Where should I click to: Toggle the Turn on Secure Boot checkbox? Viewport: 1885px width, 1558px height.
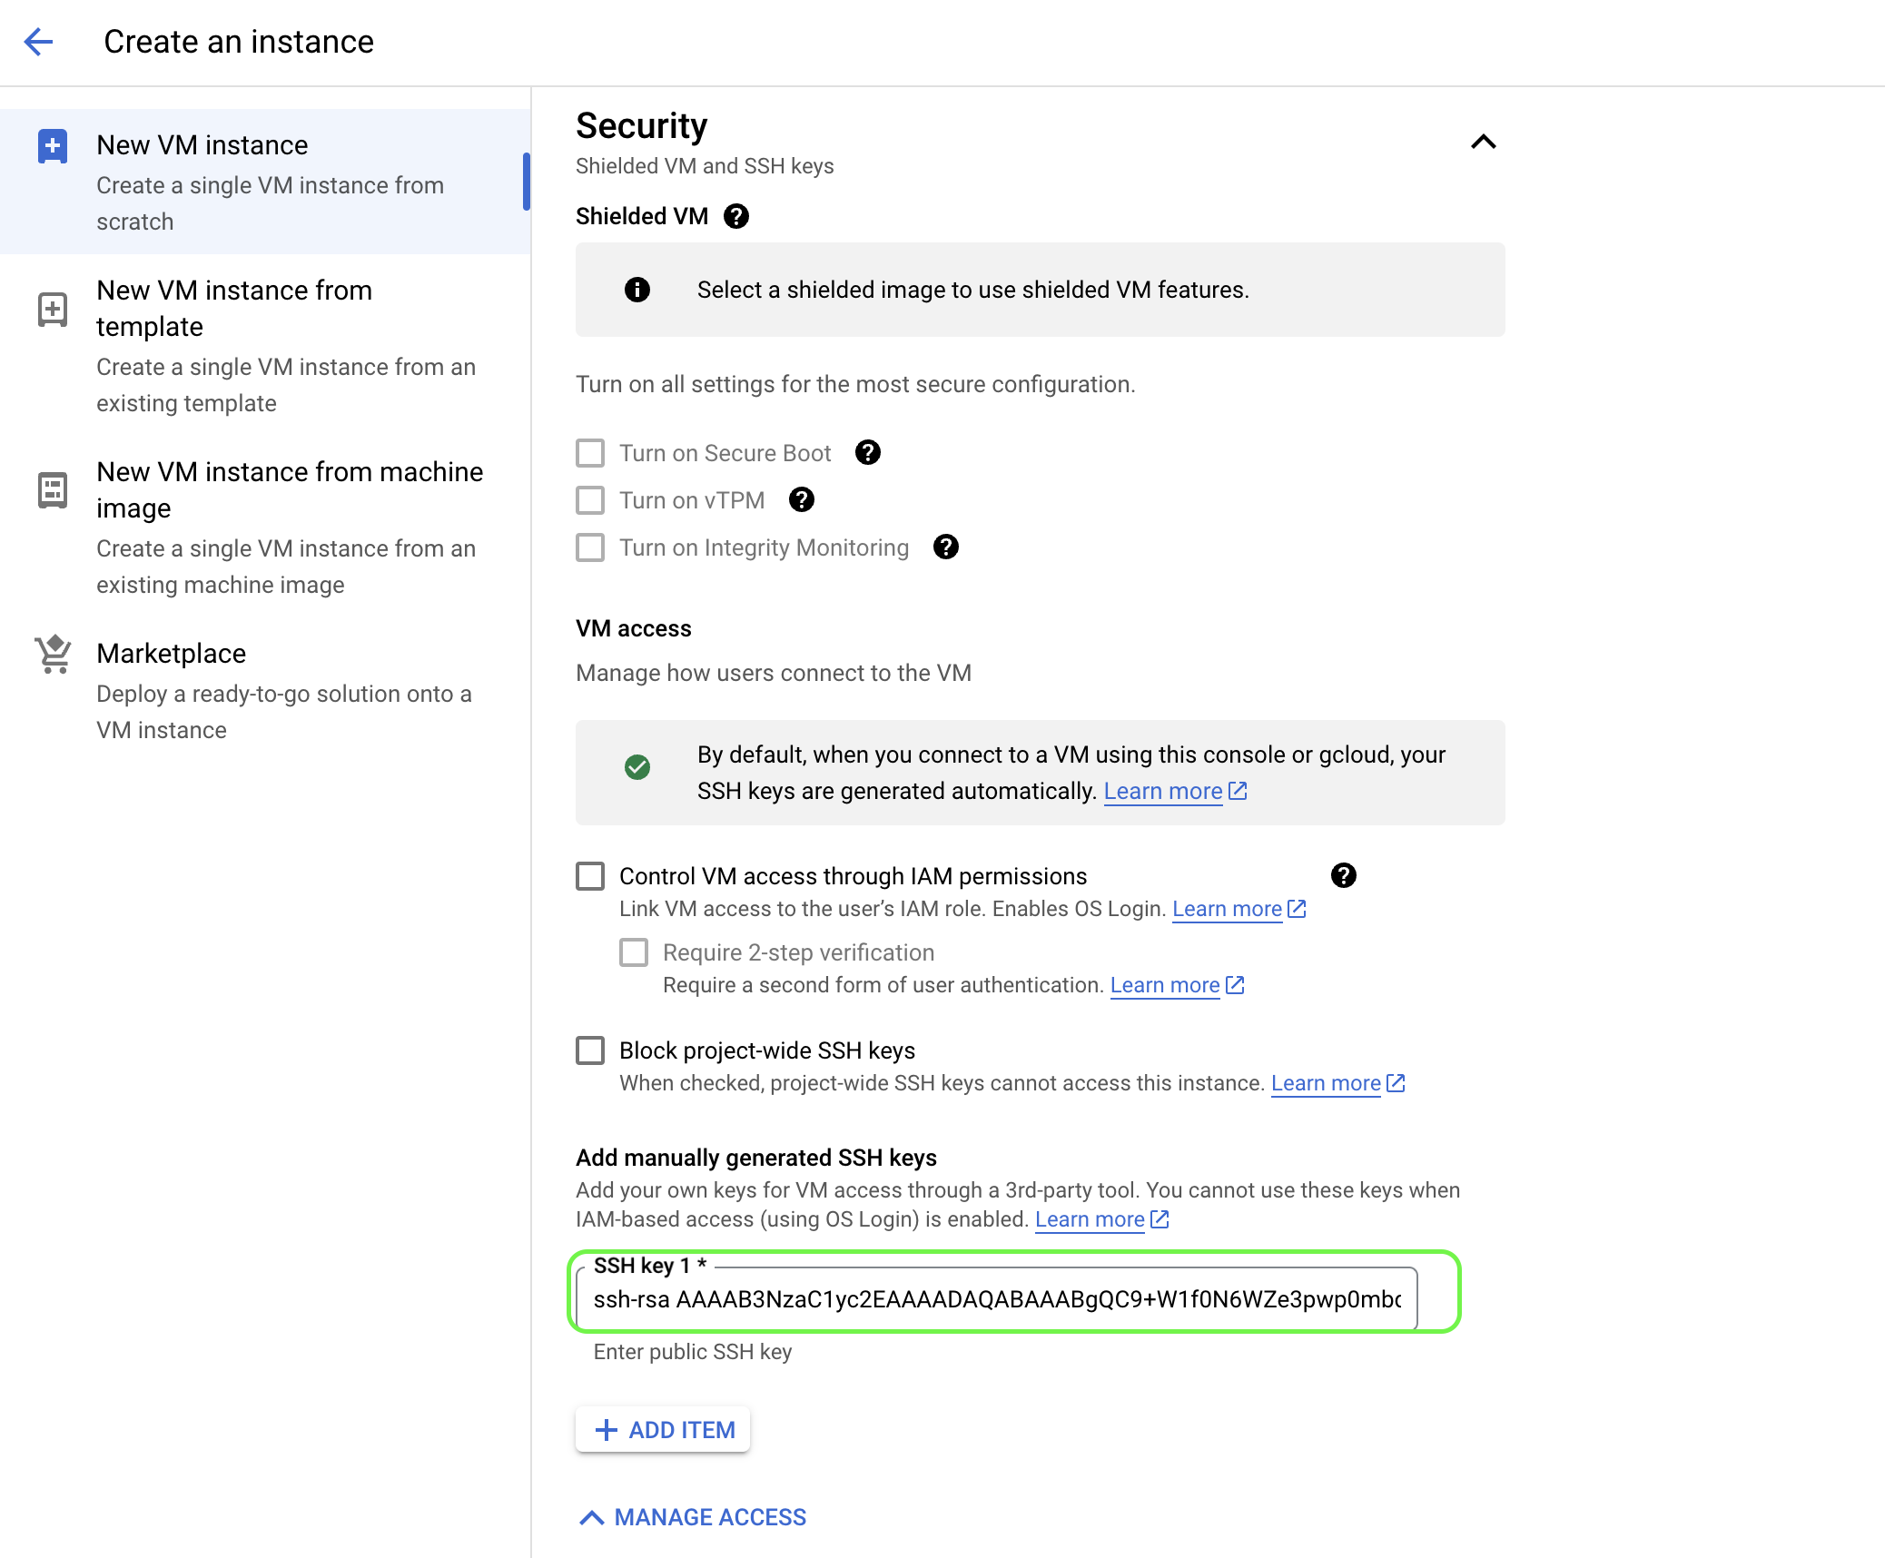590,453
